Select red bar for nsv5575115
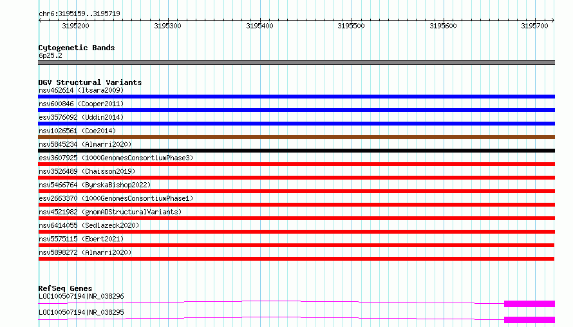 (296, 245)
